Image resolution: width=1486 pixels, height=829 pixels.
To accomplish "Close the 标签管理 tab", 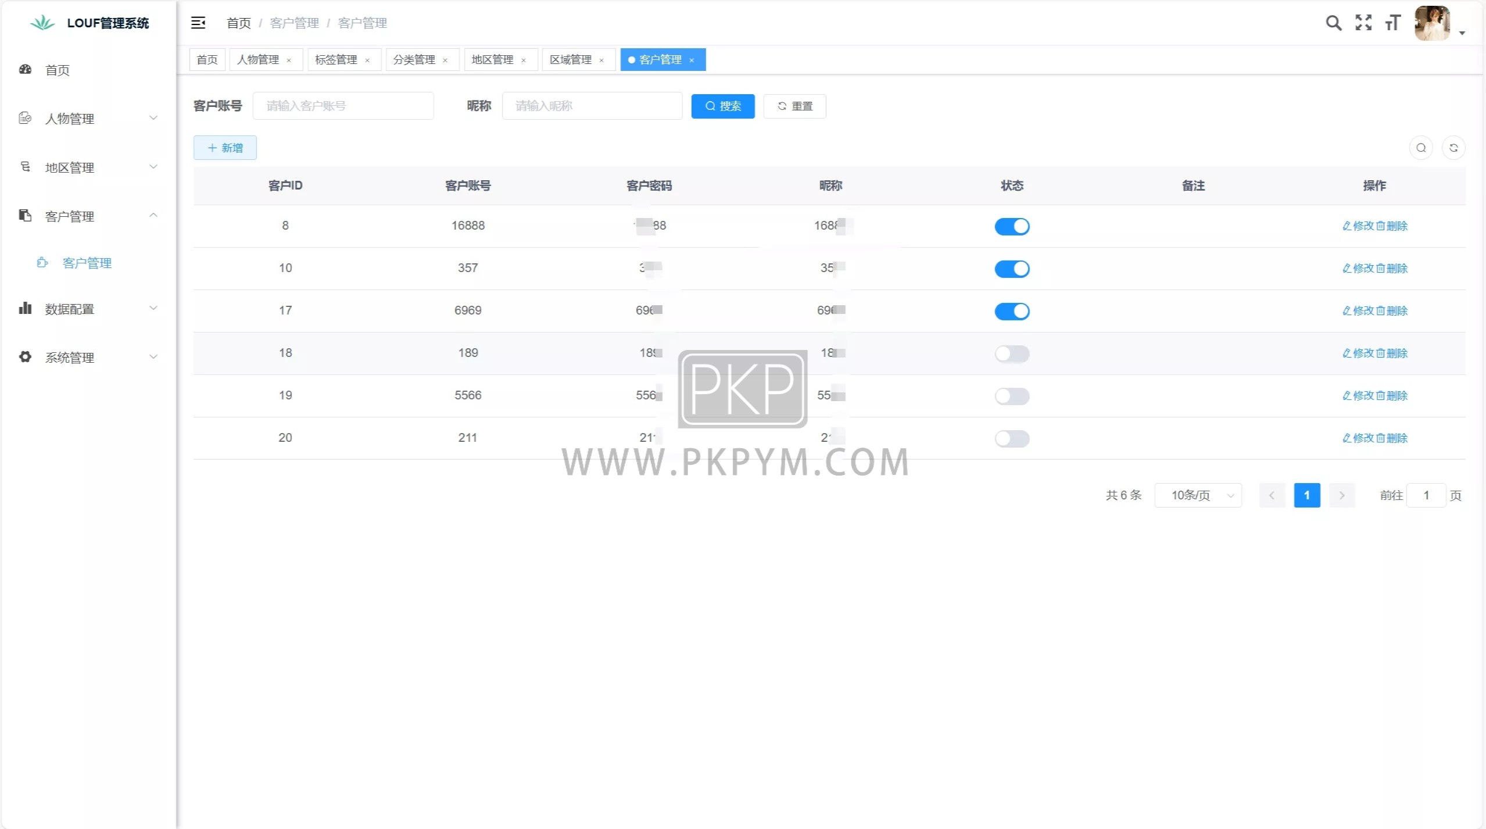I will (x=367, y=60).
